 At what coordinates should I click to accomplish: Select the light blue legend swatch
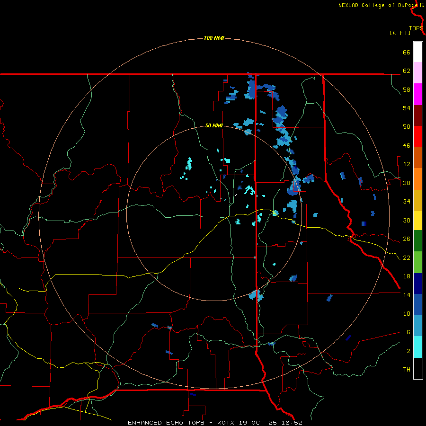(x=418, y=326)
